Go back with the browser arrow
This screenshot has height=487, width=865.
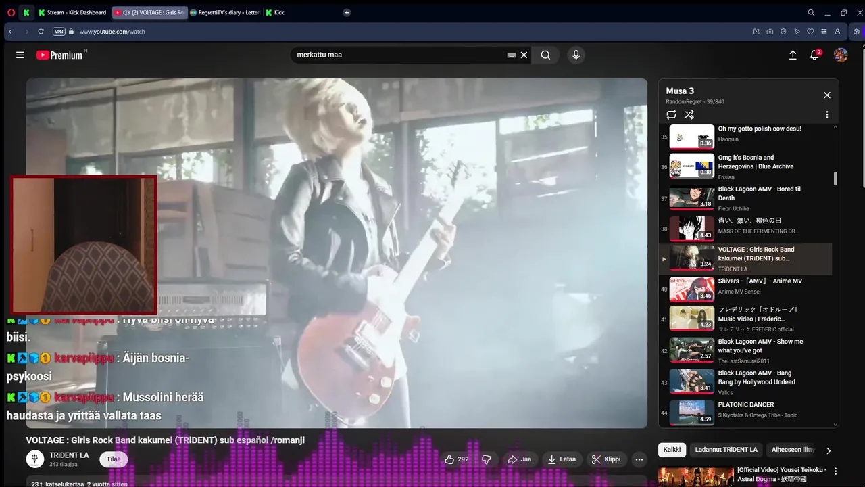click(x=10, y=32)
